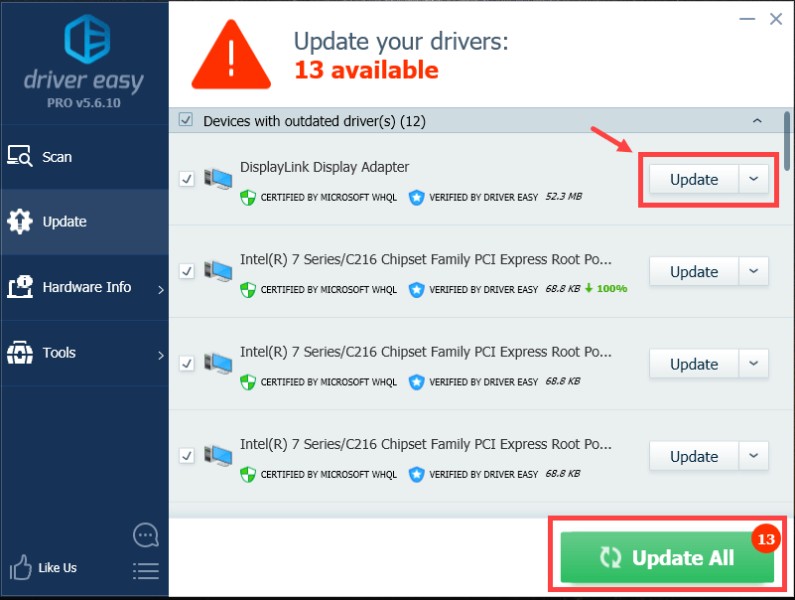The width and height of the screenshot is (795, 600).
Task: Toggle the 'Devices with outdated driver(s)' checkbox
Action: [186, 120]
